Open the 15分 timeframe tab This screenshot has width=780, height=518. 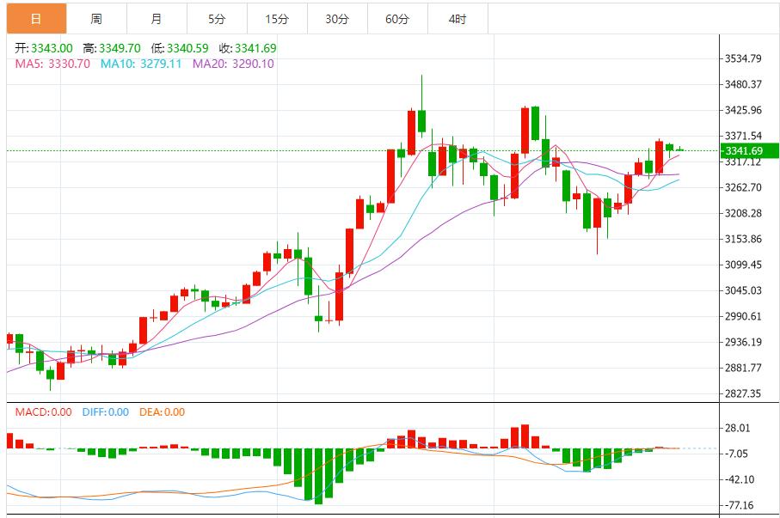[276, 19]
